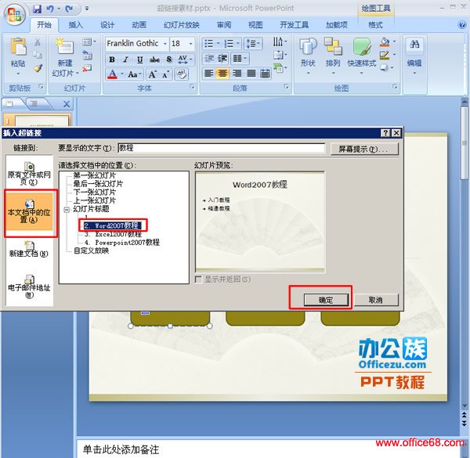470x458 pixels.
Task: Click the Format Painter brush
Action: [38, 68]
